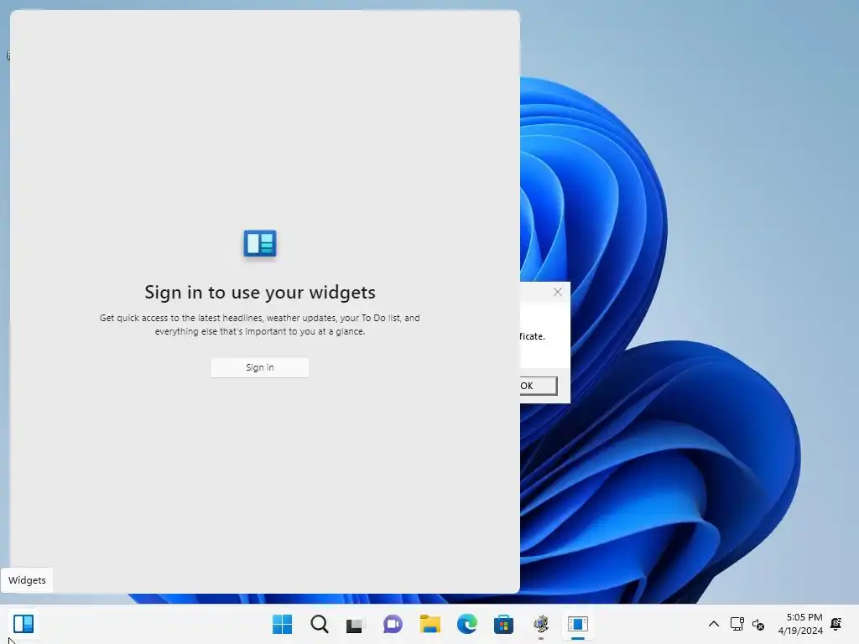Show hidden system tray icons
Image resolution: width=859 pixels, height=644 pixels.
(714, 624)
